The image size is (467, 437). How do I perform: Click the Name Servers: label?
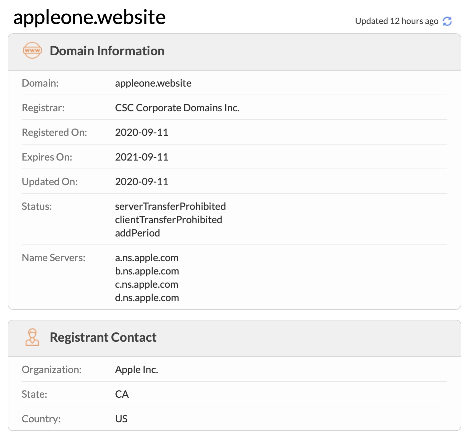pyautogui.click(x=53, y=257)
